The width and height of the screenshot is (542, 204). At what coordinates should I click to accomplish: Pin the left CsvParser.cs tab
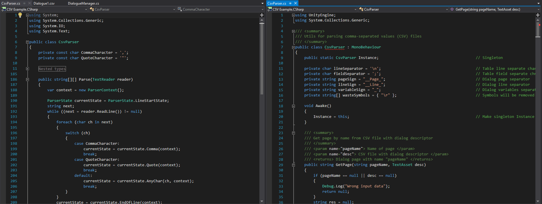[x=24, y=3]
